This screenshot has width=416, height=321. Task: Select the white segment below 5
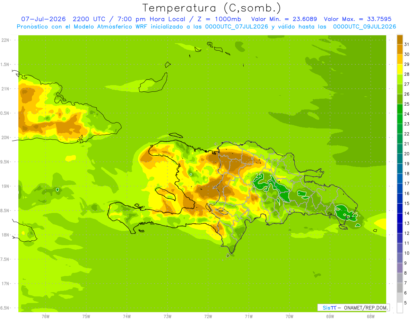click(400, 307)
